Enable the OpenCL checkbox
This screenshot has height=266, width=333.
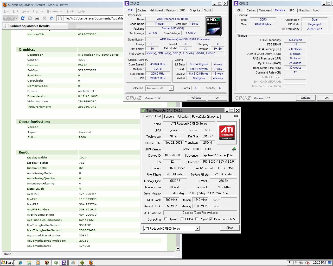coord(166,219)
